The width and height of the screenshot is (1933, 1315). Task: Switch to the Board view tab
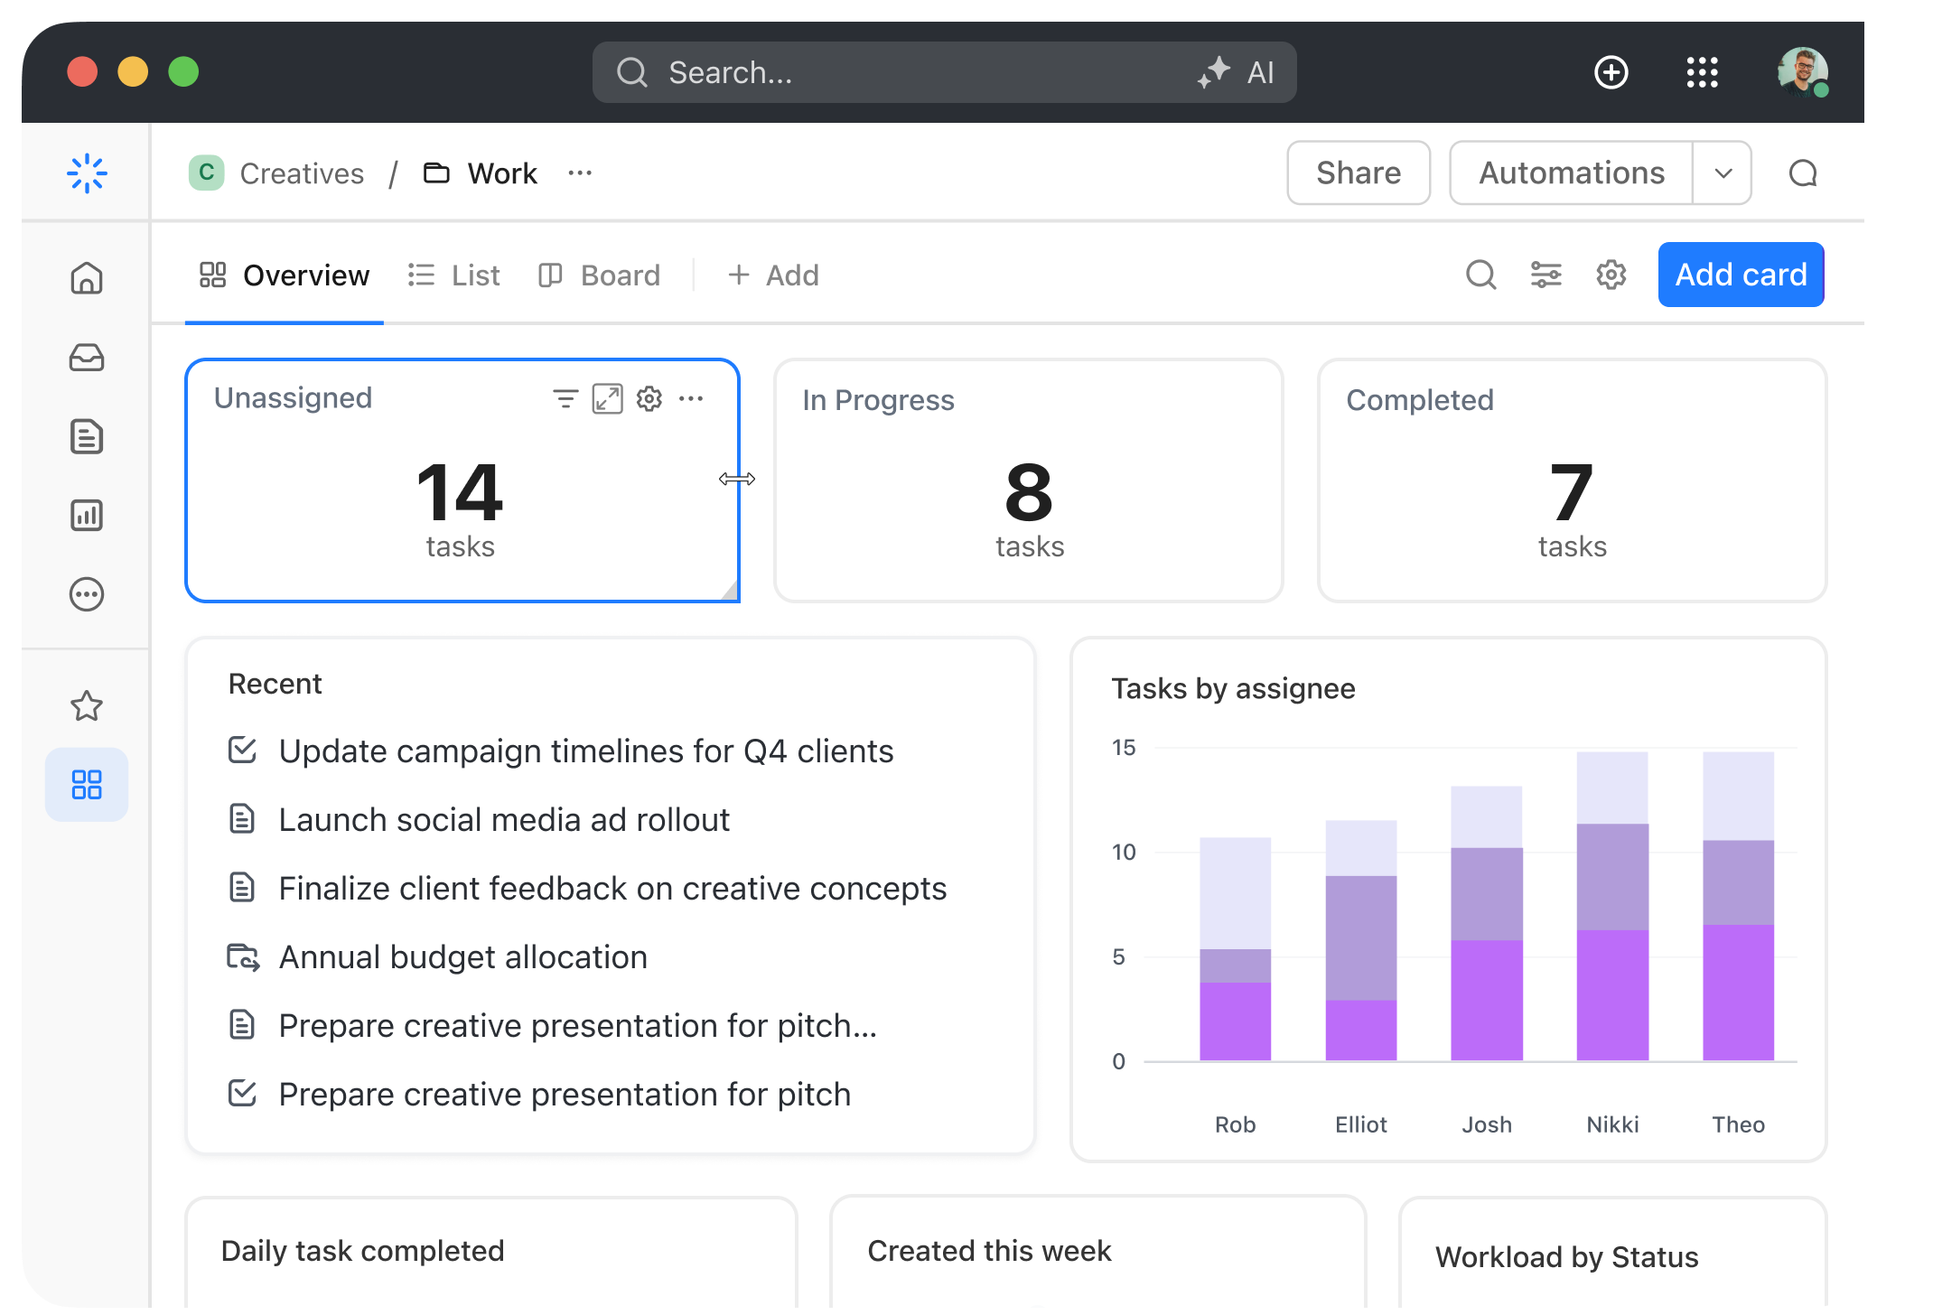tap(598, 275)
